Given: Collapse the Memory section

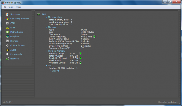Looking at the screenshot, I should coord(47,27).
